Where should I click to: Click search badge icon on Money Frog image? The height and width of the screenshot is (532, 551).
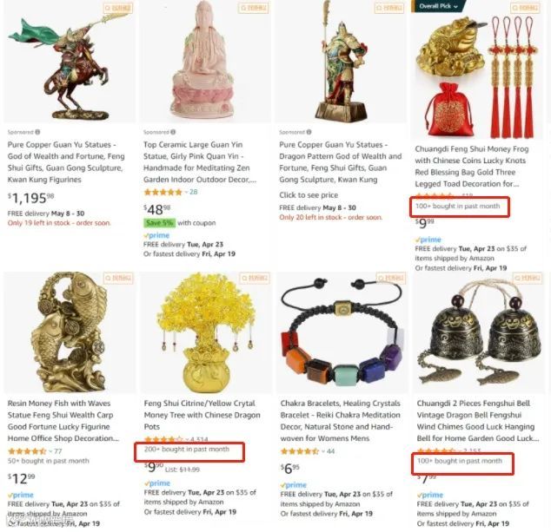(x=525, y=8)
